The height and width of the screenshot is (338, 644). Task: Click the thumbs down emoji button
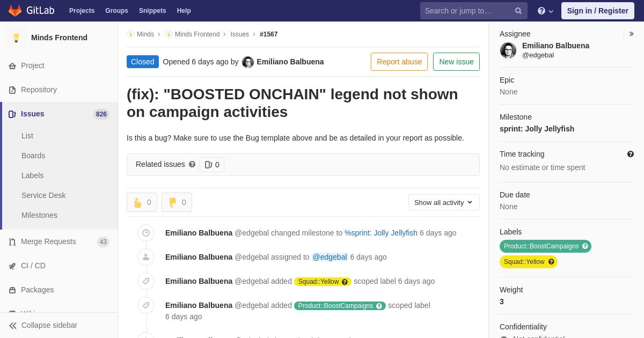177,202
